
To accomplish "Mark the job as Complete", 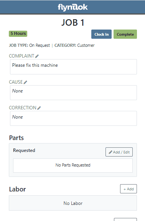I will point(125,34).
